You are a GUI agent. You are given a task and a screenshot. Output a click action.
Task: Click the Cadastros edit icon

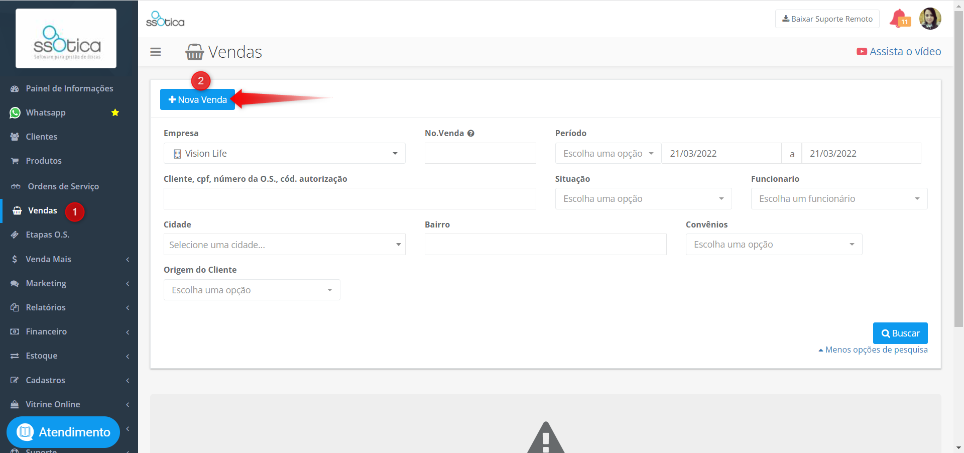tap(15, 380)
